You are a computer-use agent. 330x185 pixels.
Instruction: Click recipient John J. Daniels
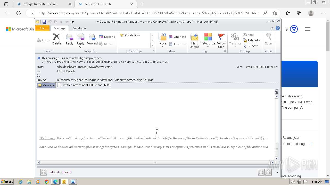pos(66,71)
